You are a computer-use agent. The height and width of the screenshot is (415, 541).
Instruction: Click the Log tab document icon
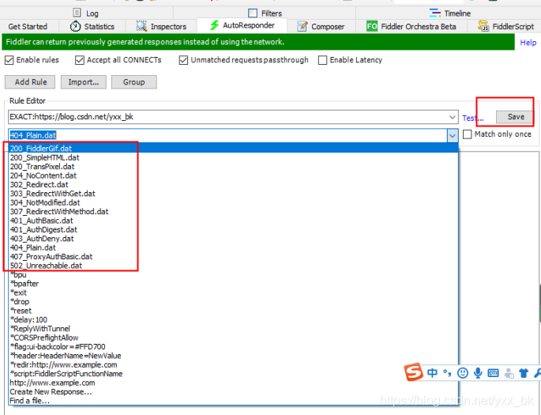tap(77, 13)
